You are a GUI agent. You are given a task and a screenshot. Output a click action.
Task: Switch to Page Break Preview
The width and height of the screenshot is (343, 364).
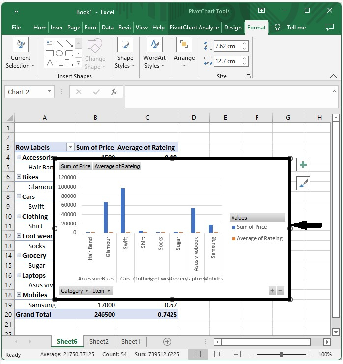coord(237,354)
